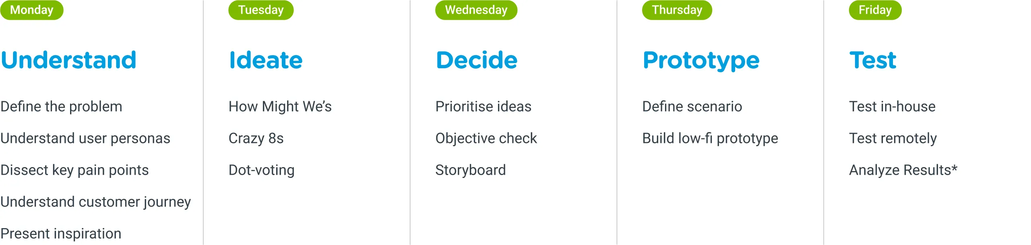Click the Wednesday pill badge

pos(476,10)
